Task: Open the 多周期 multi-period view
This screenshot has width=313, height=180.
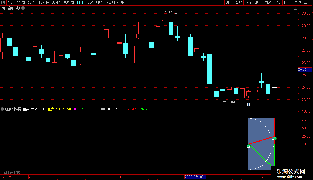Action: [110, 2]
